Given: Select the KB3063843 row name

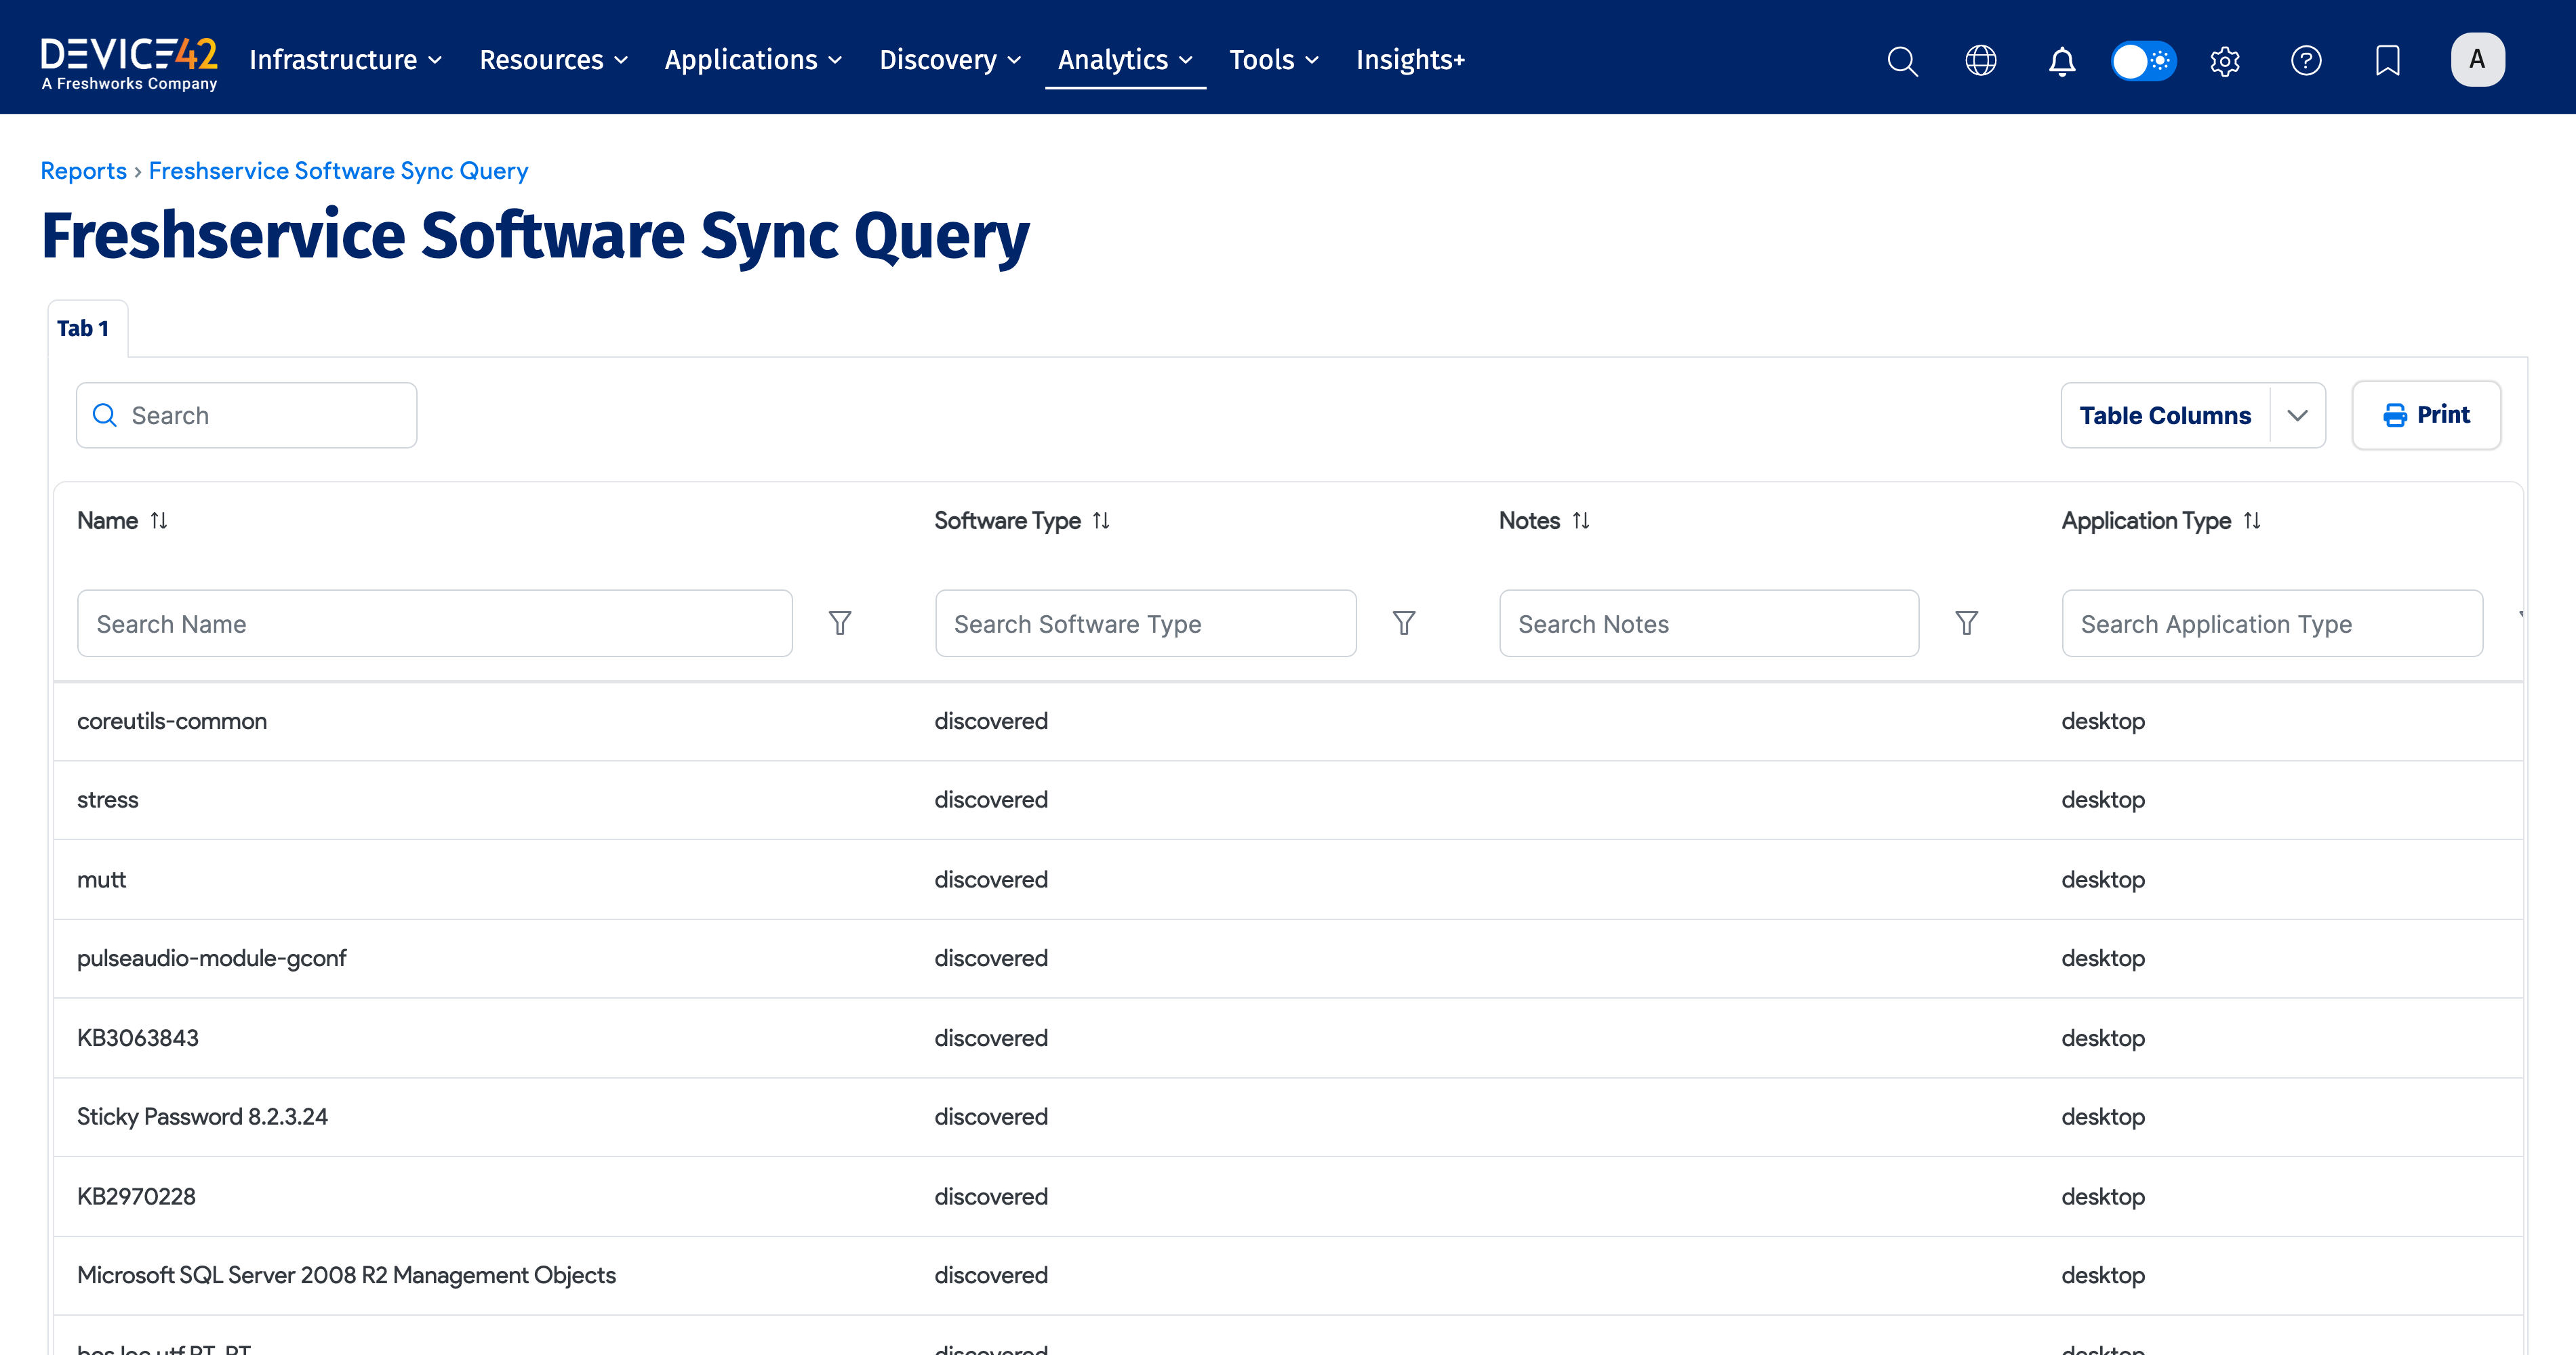Looking at the screenshot, I should (x=138, y=1038).
